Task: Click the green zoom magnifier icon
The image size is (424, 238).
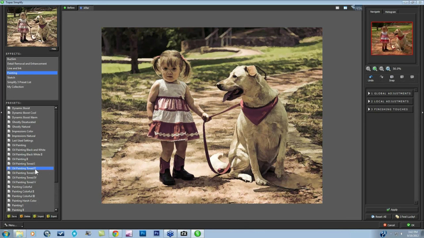Action: [x=375, y=69]
